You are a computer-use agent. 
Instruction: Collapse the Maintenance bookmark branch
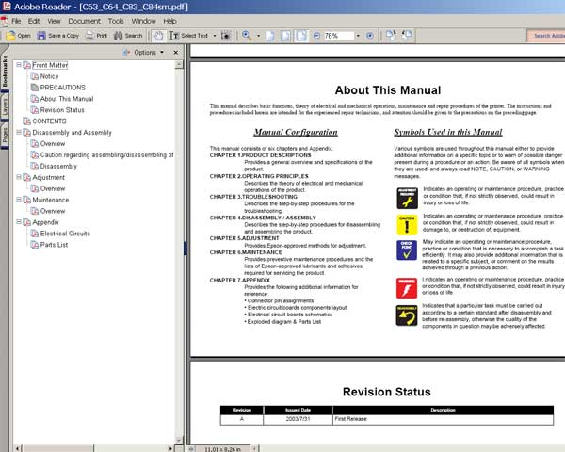(19, 200)
